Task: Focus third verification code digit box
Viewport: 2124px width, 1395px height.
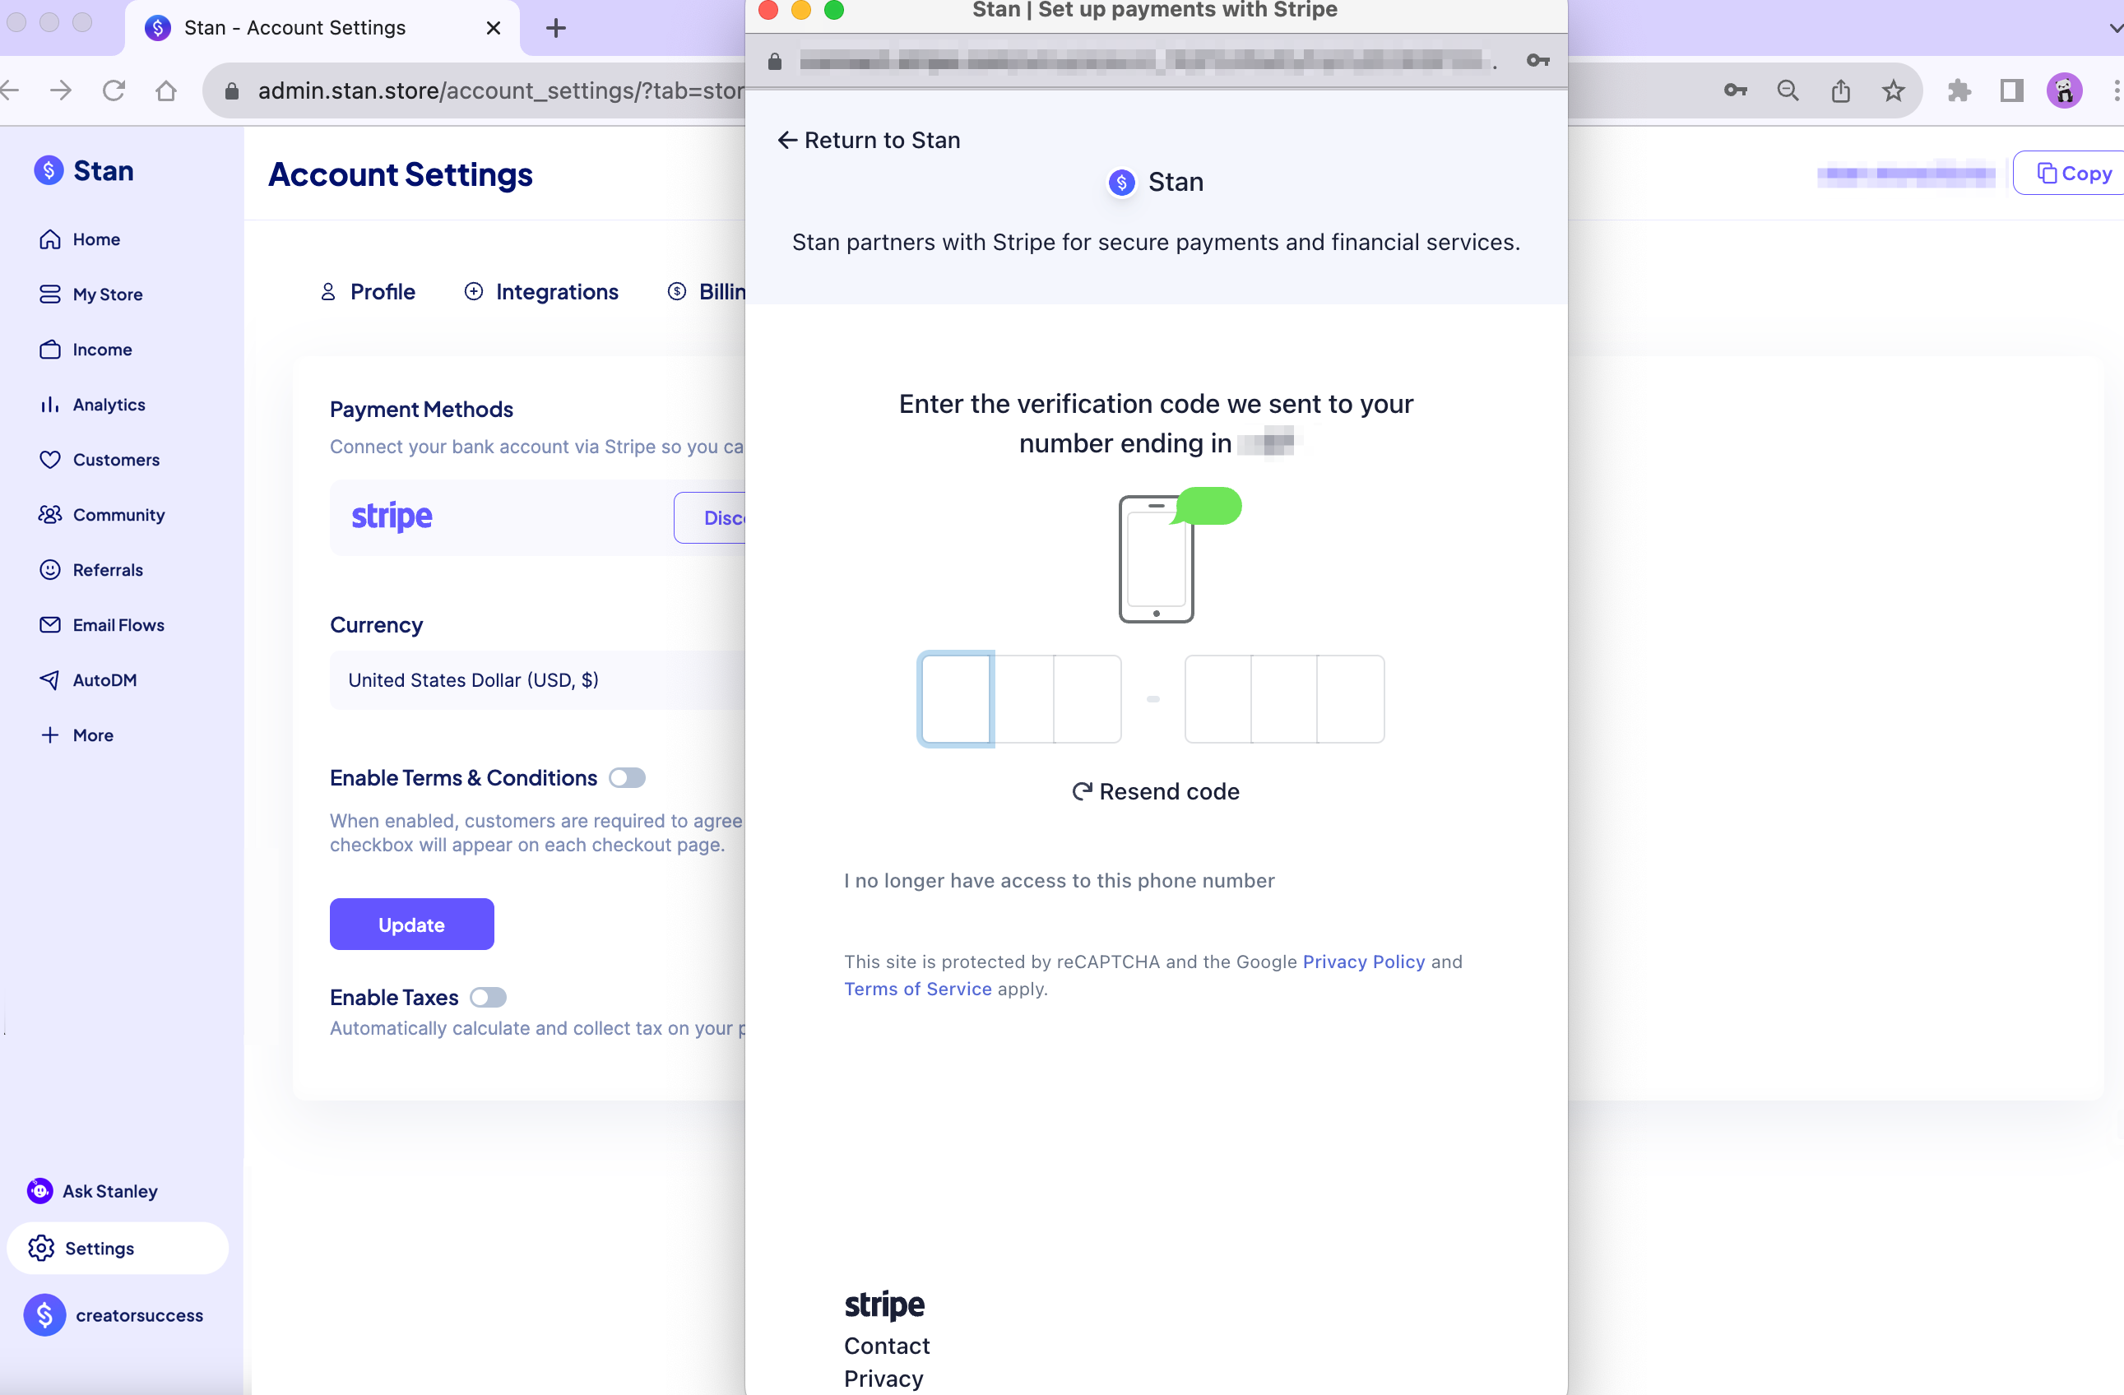Action: point(1087,699)
